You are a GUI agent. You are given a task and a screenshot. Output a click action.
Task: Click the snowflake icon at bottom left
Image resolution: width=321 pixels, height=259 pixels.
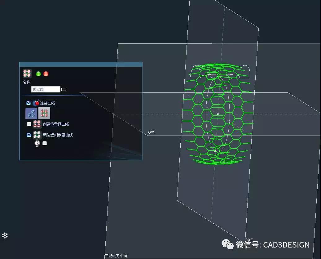pos(5,235)
